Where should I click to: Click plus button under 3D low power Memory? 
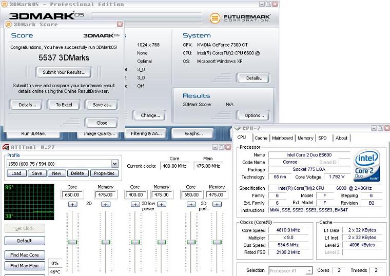[x=162, y=204]
